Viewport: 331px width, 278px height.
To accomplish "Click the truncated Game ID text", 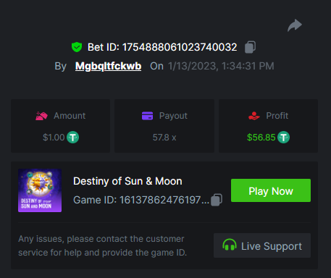I will point(141,200).
